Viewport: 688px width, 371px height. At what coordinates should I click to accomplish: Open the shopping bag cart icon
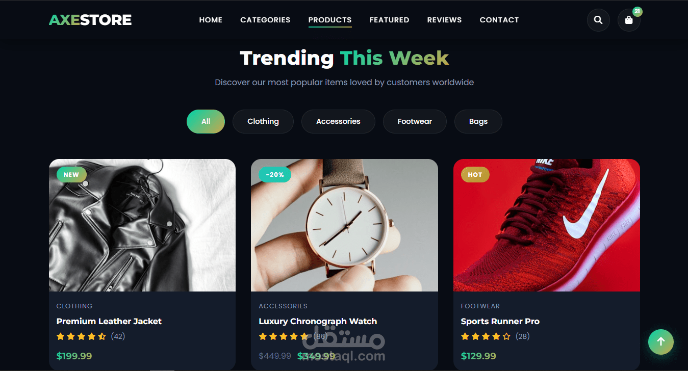tap(629, 20)
